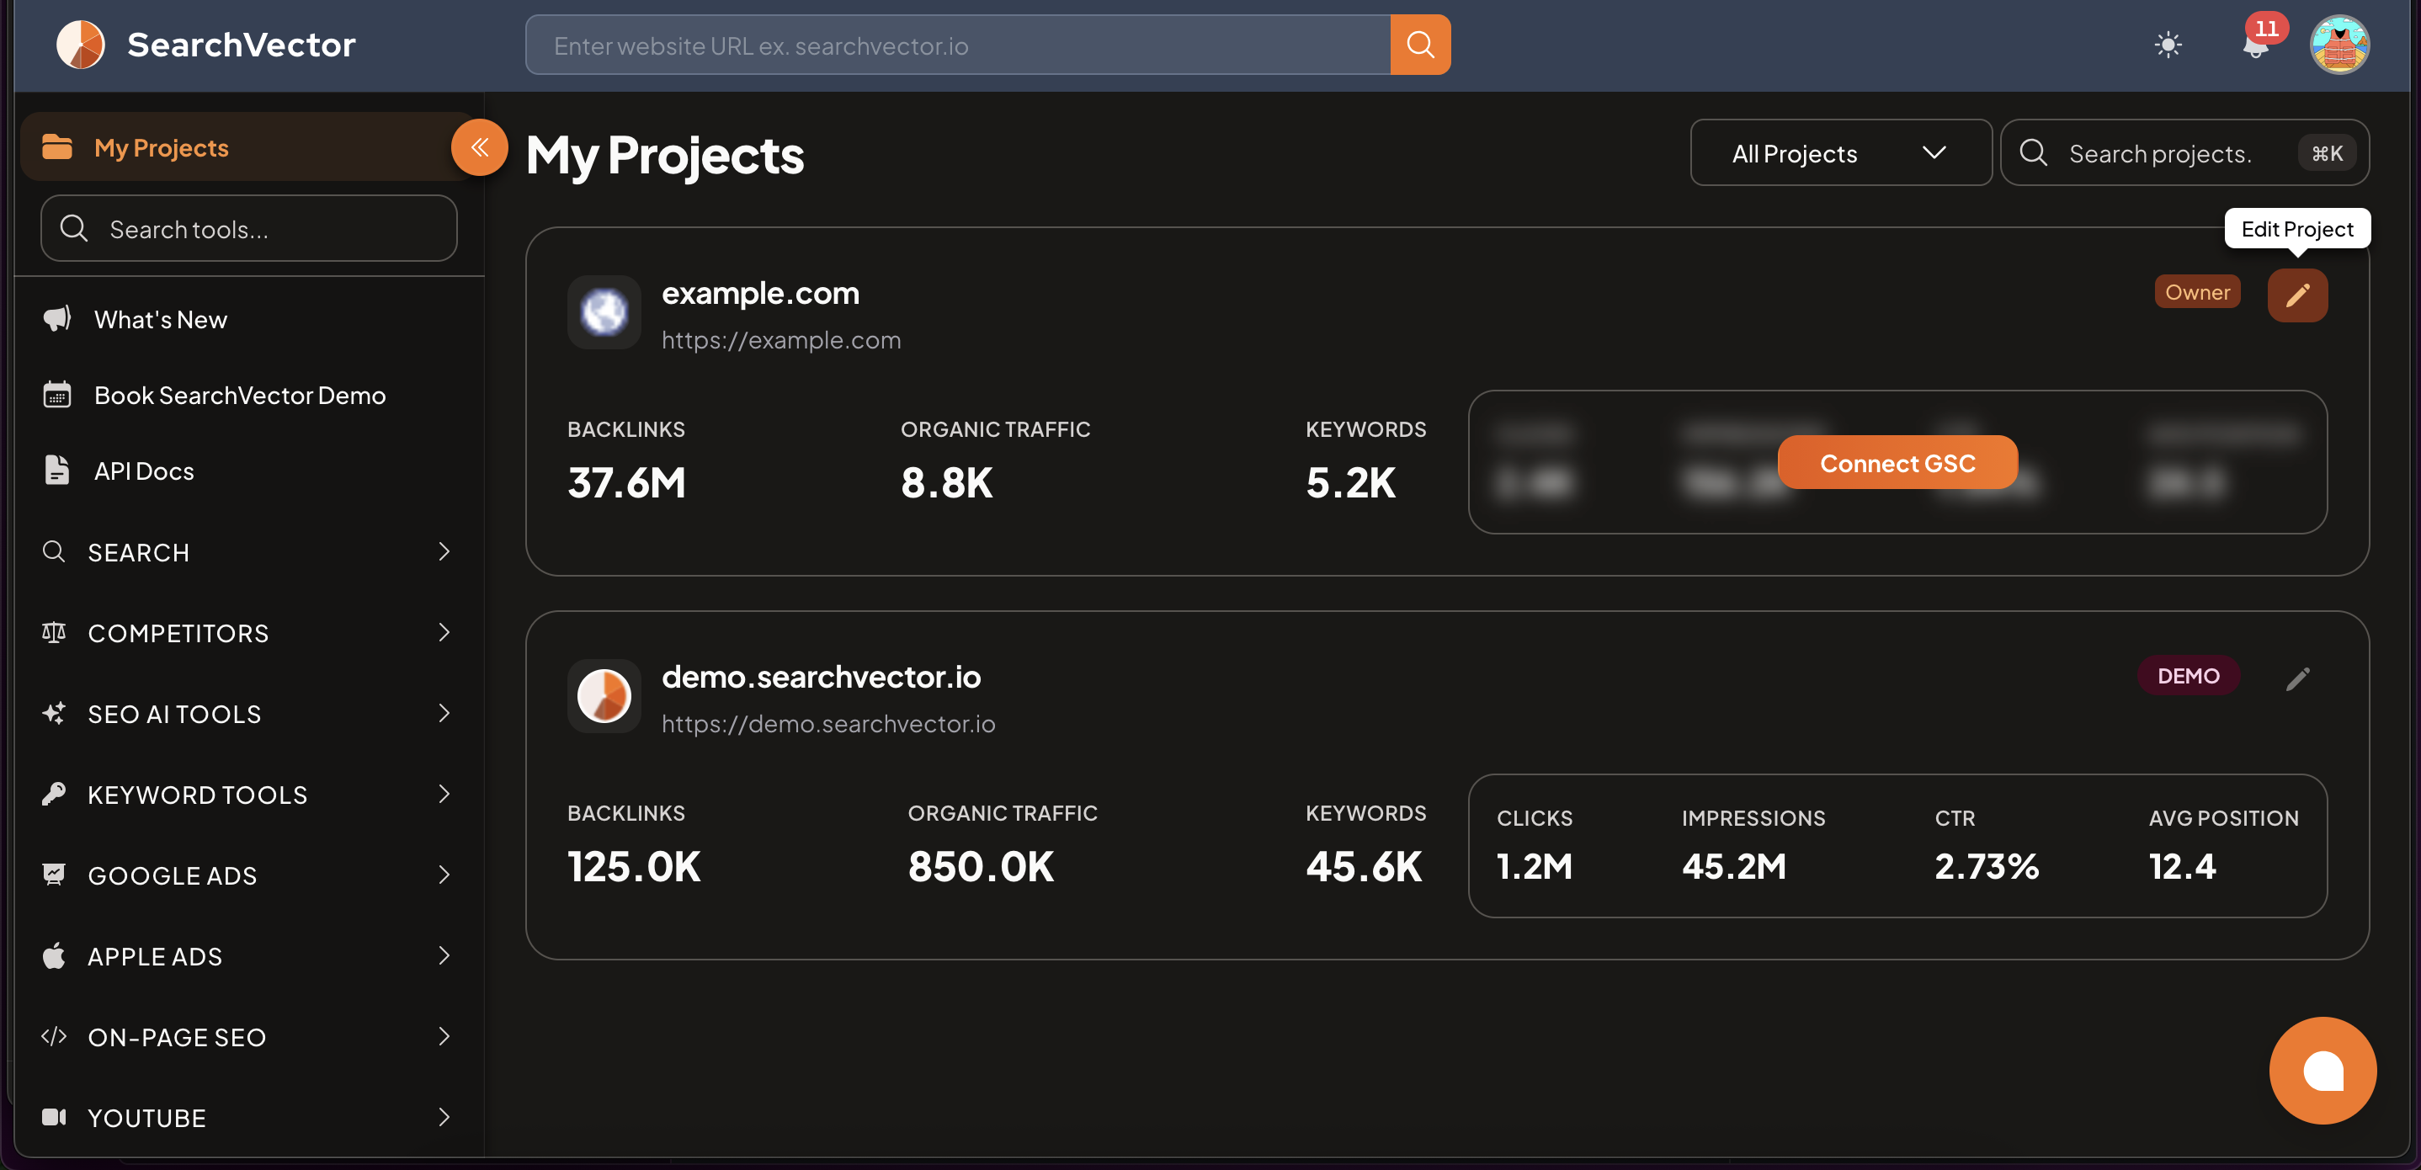The image size is (2421, 1170).
Task: Click the Book Demo calendar icon
Action: click(x=57, y=394)
